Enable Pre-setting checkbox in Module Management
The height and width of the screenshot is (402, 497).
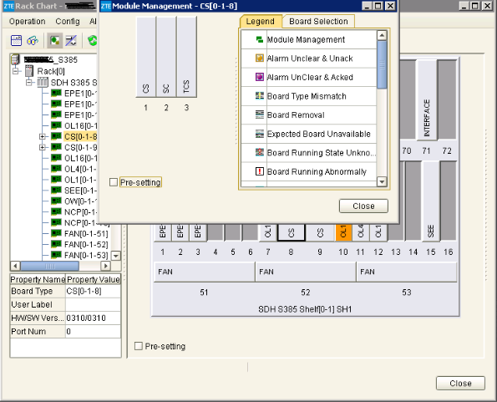113,182
